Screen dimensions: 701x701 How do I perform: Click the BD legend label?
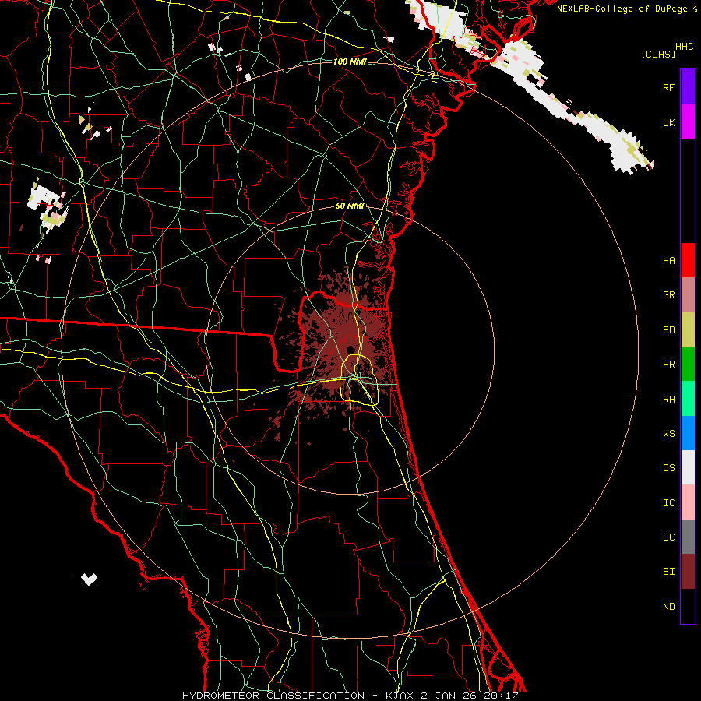pyautogui.click(x=668, y=330)
